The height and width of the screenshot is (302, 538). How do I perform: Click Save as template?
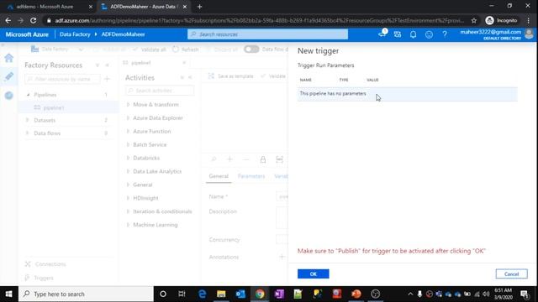coord(230,76)
